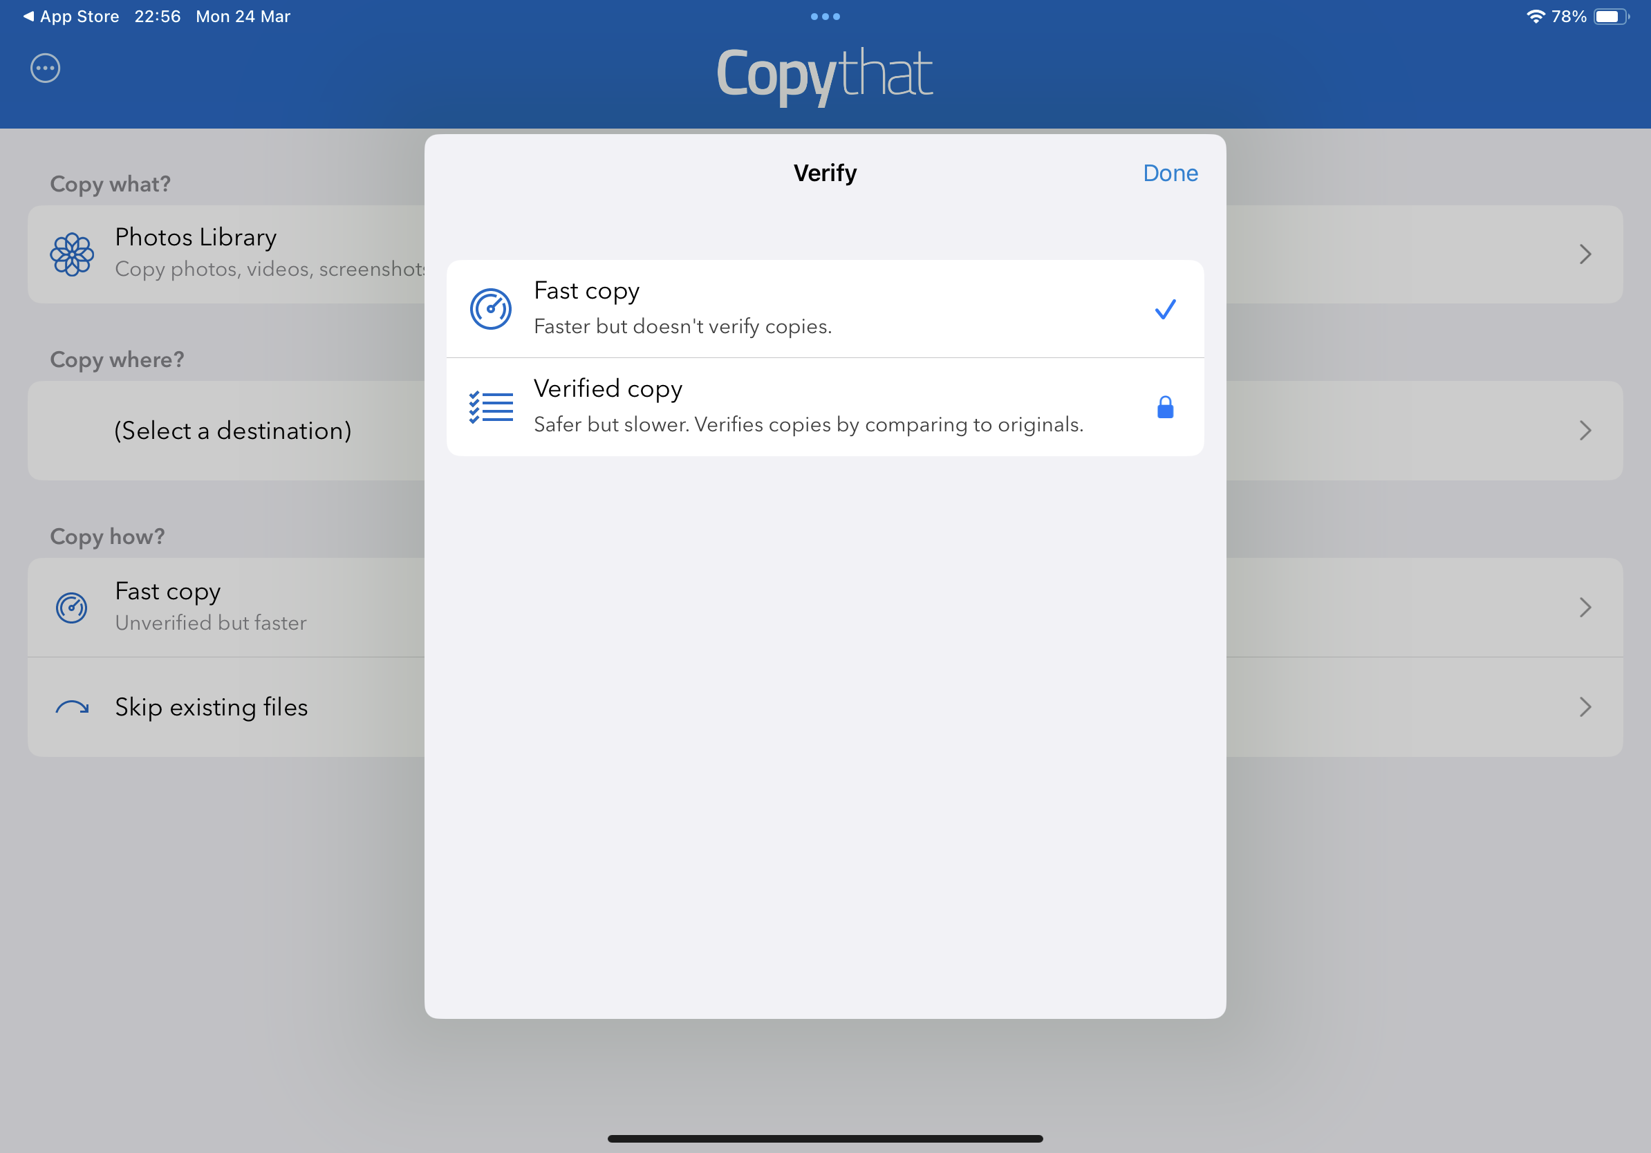Expand Photos Library row chevron
This screenshot has height=1153, width=1651.
click(x=1585, y=254)
